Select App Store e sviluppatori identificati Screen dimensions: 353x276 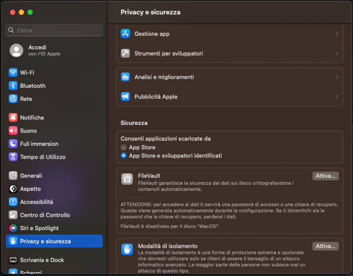click(124, 156)
